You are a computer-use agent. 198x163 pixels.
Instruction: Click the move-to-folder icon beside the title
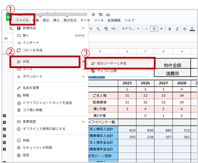101,14
